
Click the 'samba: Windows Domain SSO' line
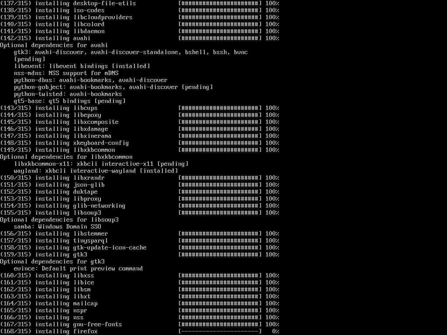coord(57,227)
